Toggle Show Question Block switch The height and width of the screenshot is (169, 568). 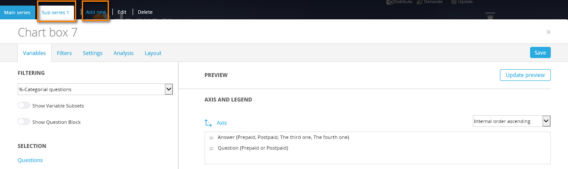(x=24, y=122)
